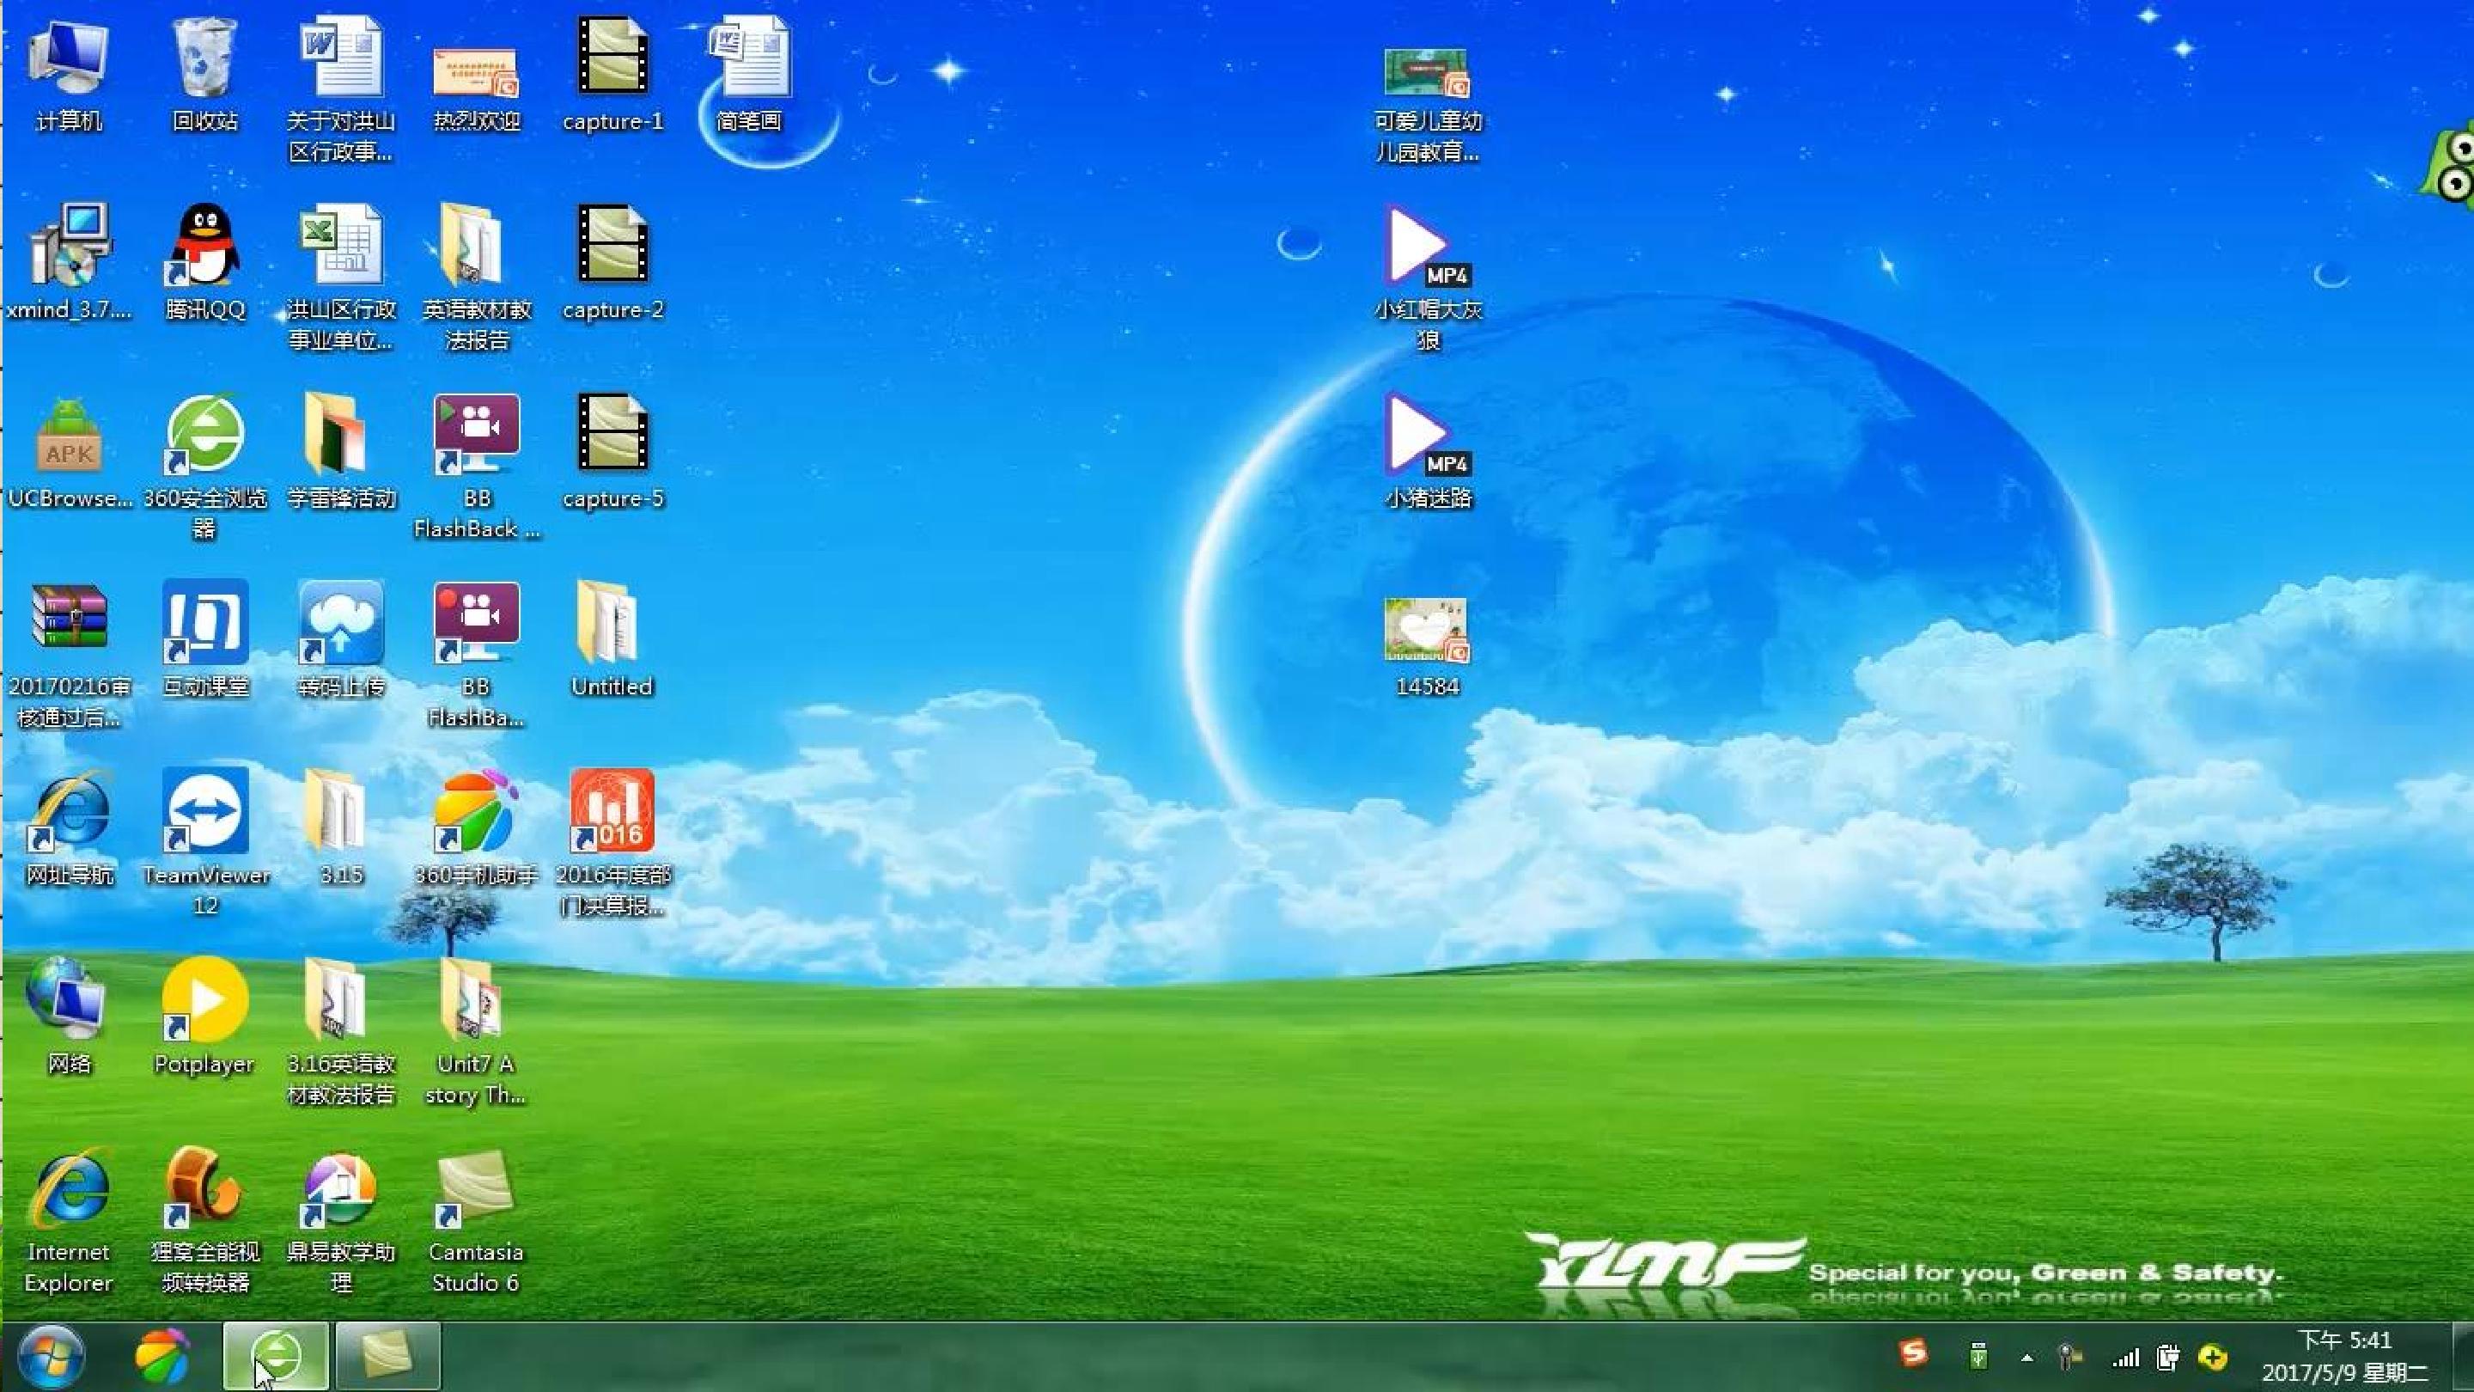Select the capture-1 video file
Image resolution: width=2474 pixels, height=1392 pixels.
pos(612,75)
